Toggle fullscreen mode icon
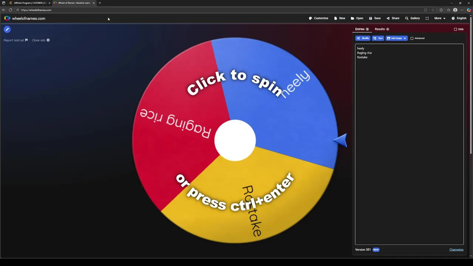Screen dimensions: 473x266 click(x=427, y=18)
